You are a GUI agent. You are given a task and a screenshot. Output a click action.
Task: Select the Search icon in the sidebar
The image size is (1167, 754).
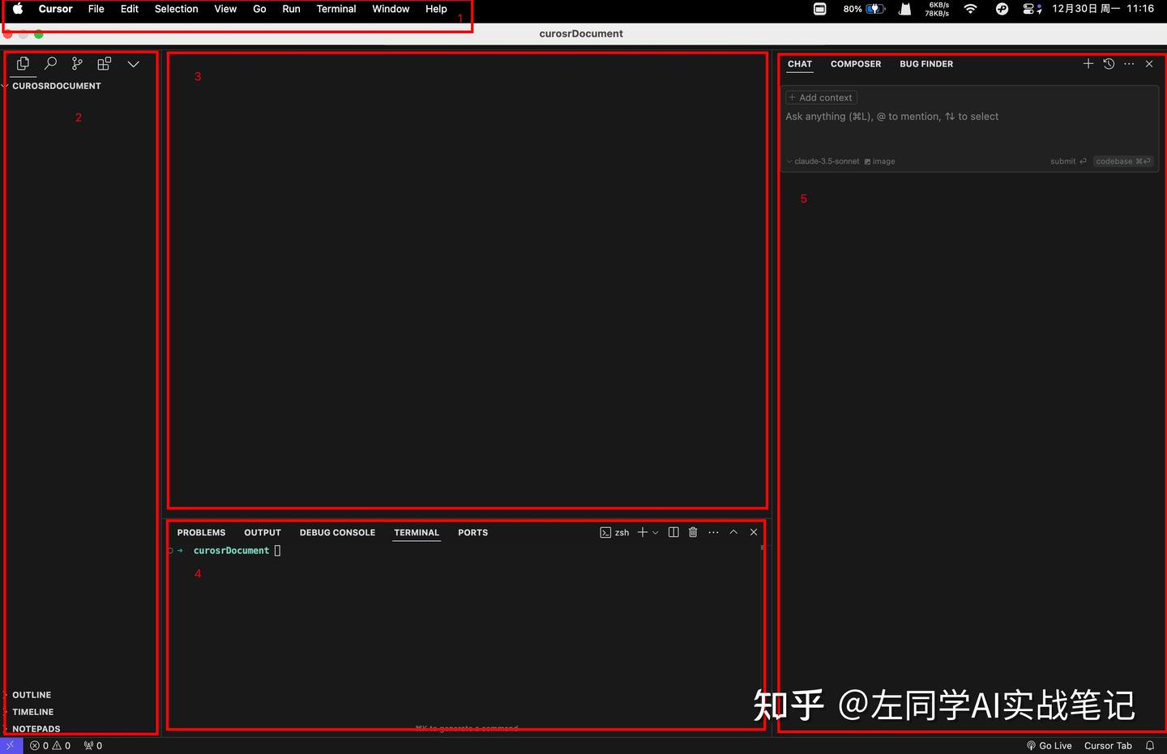coord(49,62)
